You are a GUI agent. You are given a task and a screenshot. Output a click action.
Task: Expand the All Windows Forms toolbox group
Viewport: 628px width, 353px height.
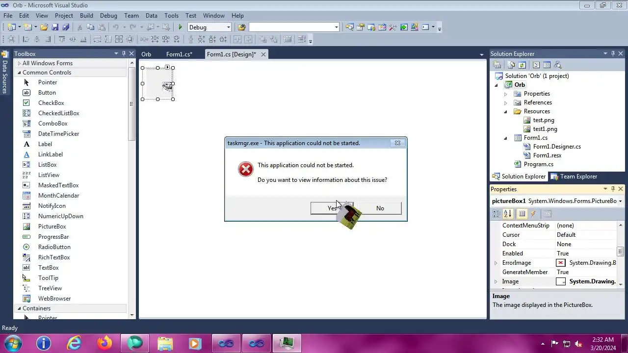coord(19,63)
